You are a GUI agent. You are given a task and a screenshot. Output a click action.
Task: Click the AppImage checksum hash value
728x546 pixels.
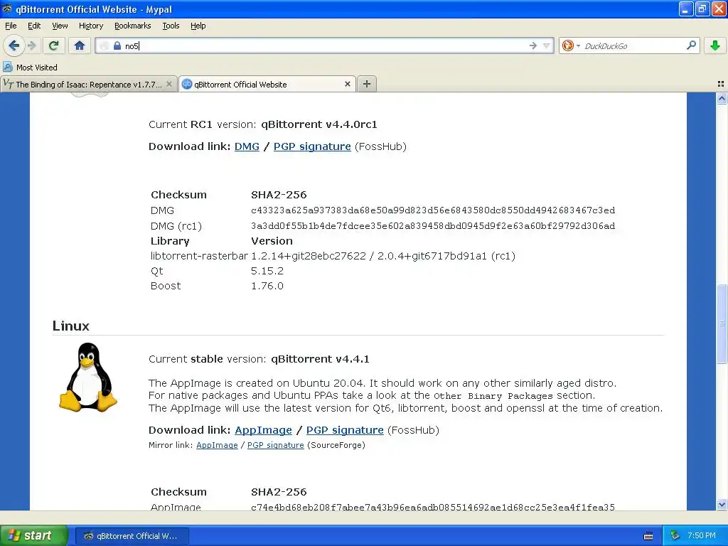pyautogui.click(x=433, y=507)
